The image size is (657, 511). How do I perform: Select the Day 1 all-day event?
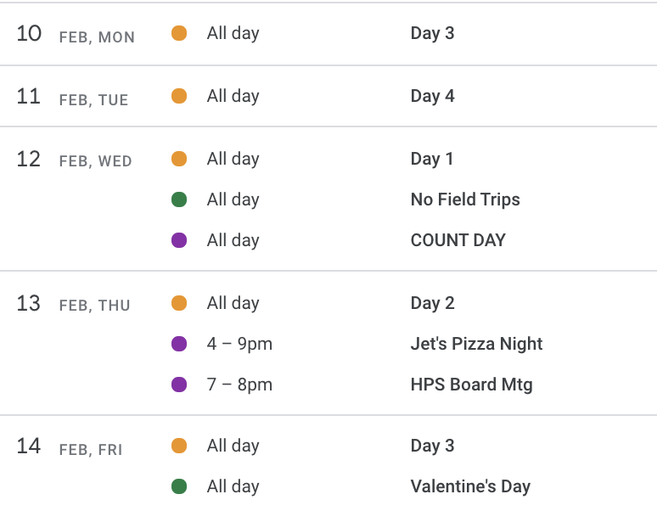[431, 160]
